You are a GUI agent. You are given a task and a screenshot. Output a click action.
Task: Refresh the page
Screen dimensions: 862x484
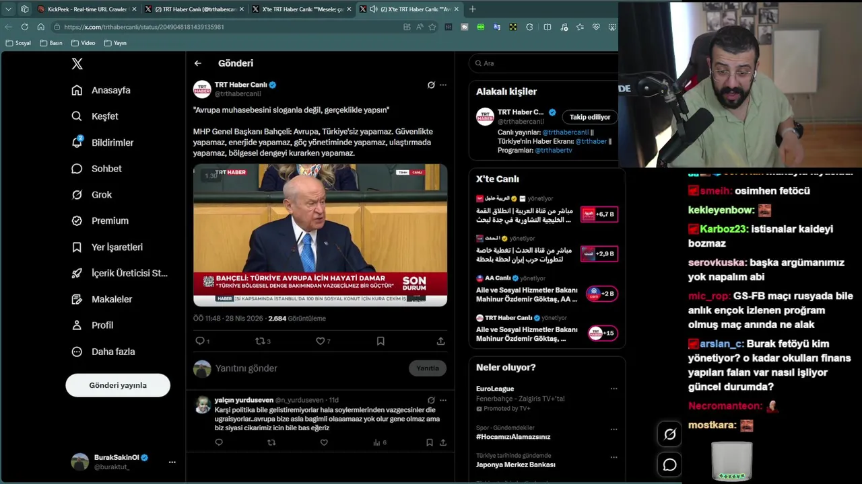(24, 27)
